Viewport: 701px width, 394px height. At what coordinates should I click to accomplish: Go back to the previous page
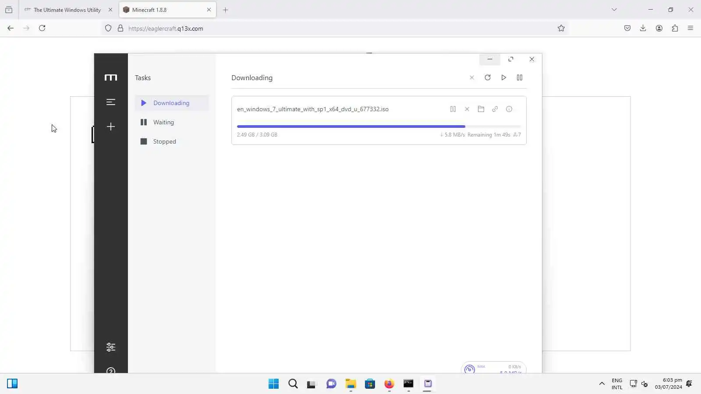11,28
